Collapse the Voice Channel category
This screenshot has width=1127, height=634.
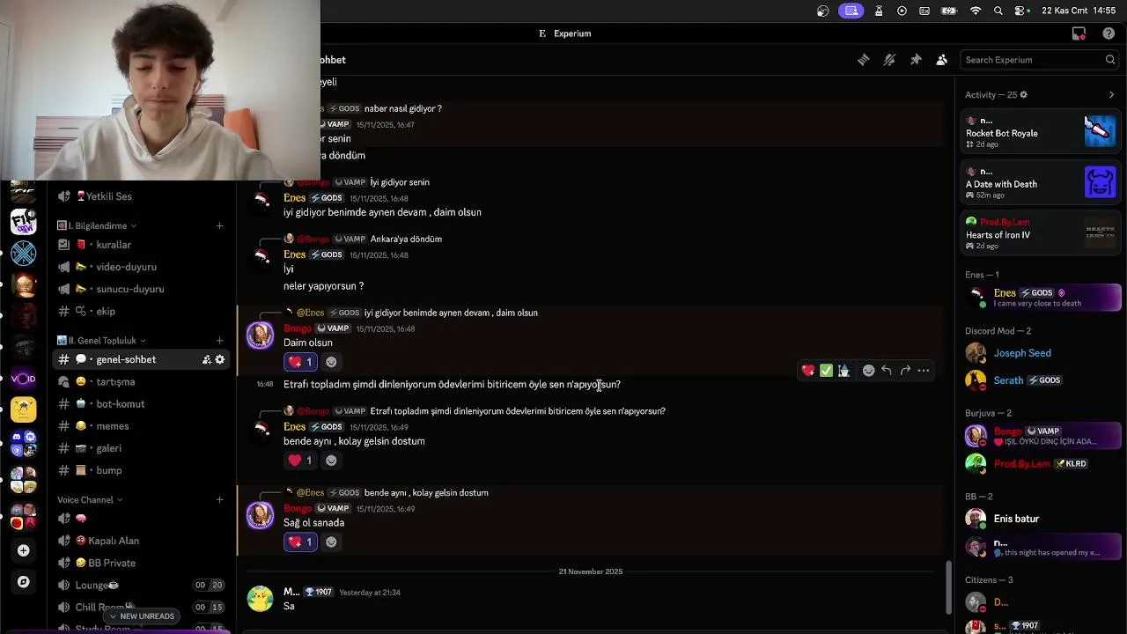(90, 499)
